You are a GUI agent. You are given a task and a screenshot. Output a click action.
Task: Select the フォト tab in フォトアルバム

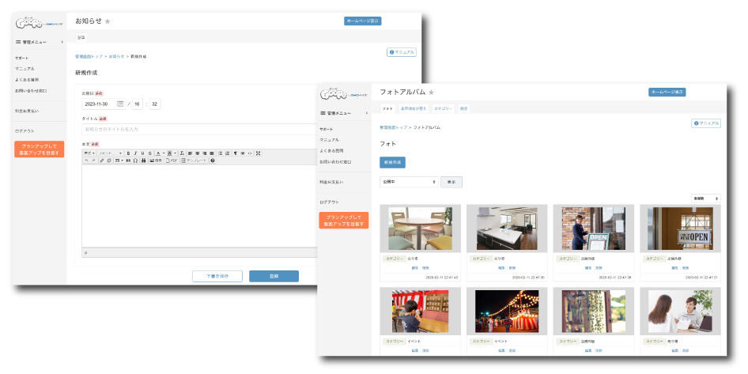click(x=387, y=109)
